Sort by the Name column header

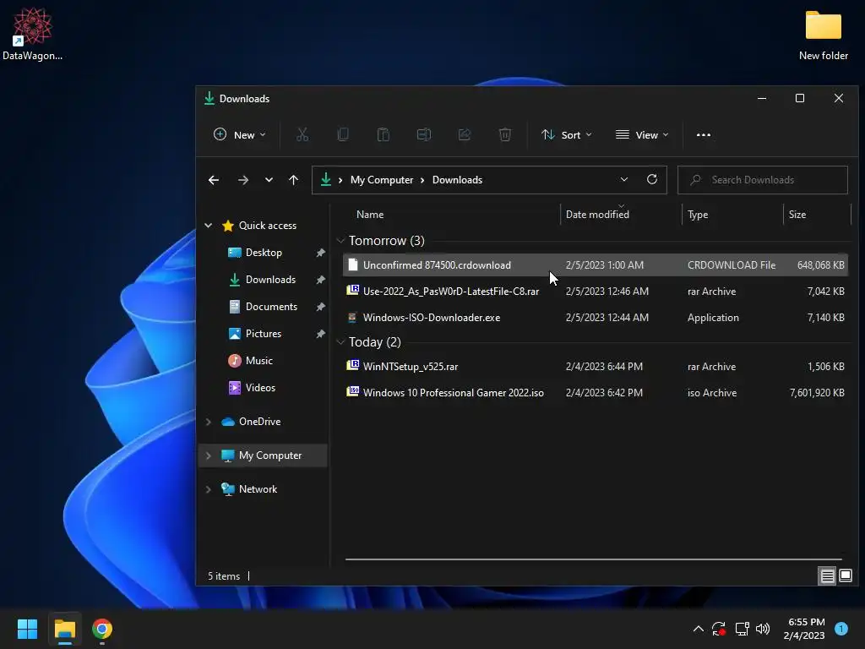point(370,215)
